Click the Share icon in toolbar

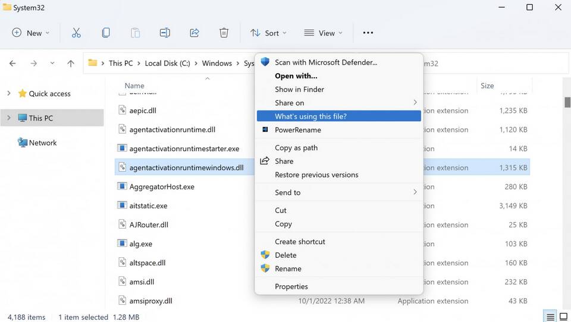tap(194, 33)
